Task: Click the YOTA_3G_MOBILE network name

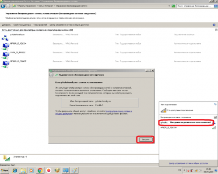Action: 18,52
